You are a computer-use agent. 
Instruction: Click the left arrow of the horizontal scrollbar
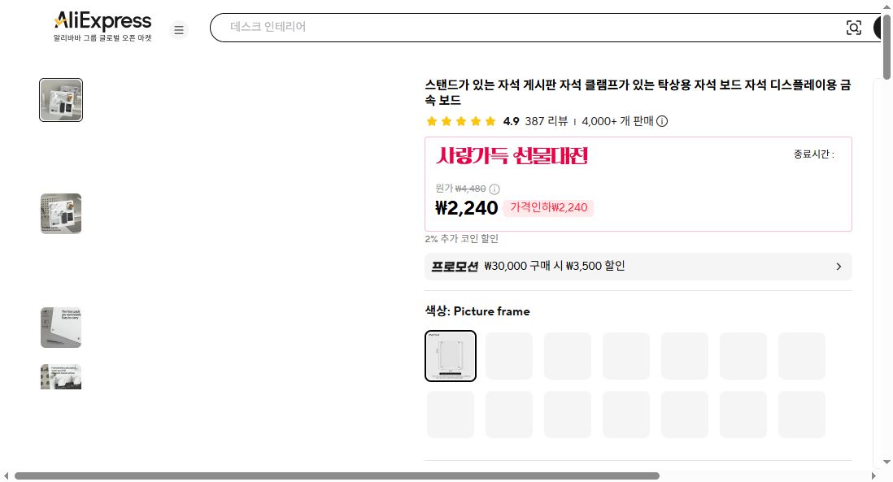point(7,475)
